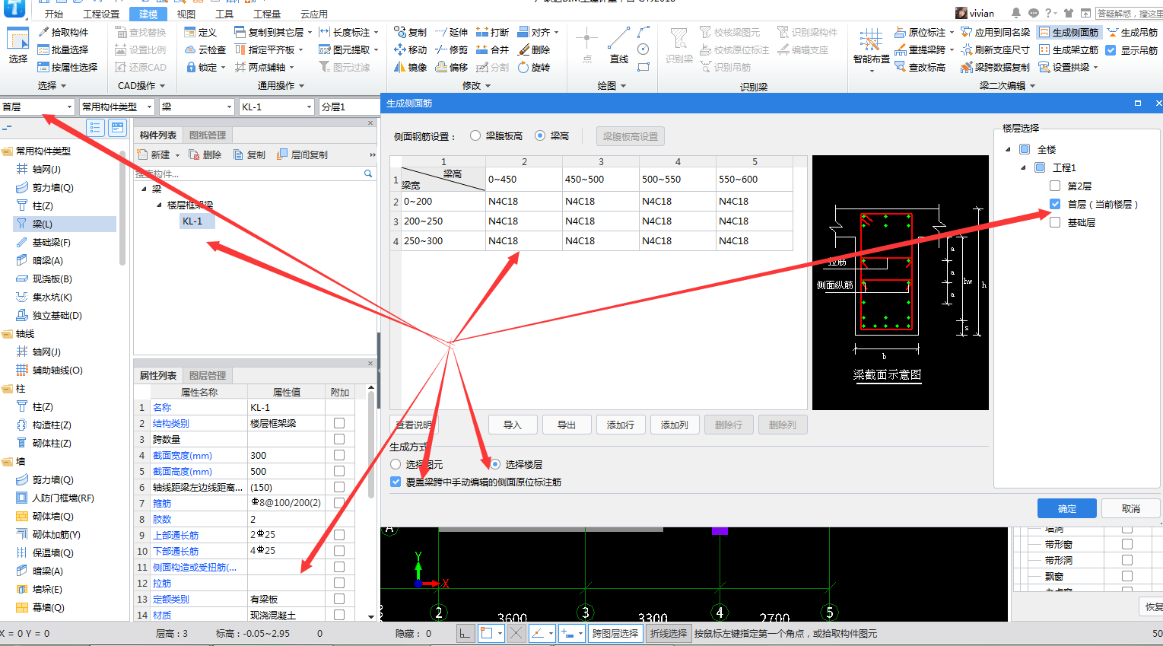Click the 取消 cancel button
Screen dimensions: 1163x646
point(1131,508)
